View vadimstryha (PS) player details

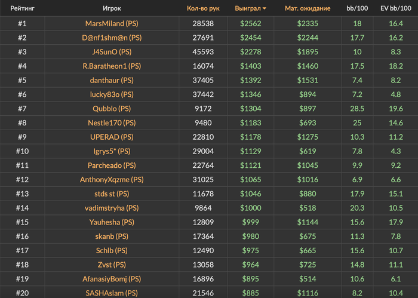pos(112,208)
